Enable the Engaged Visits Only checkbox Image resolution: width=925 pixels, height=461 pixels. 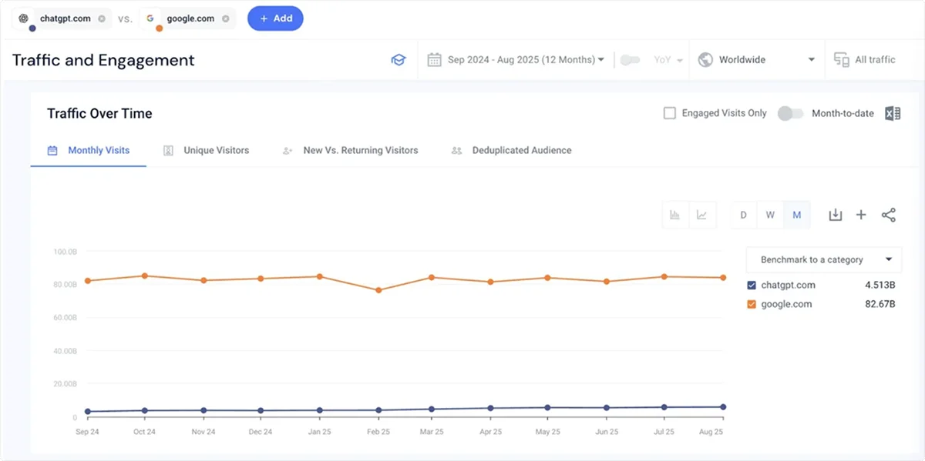(669, 112)
